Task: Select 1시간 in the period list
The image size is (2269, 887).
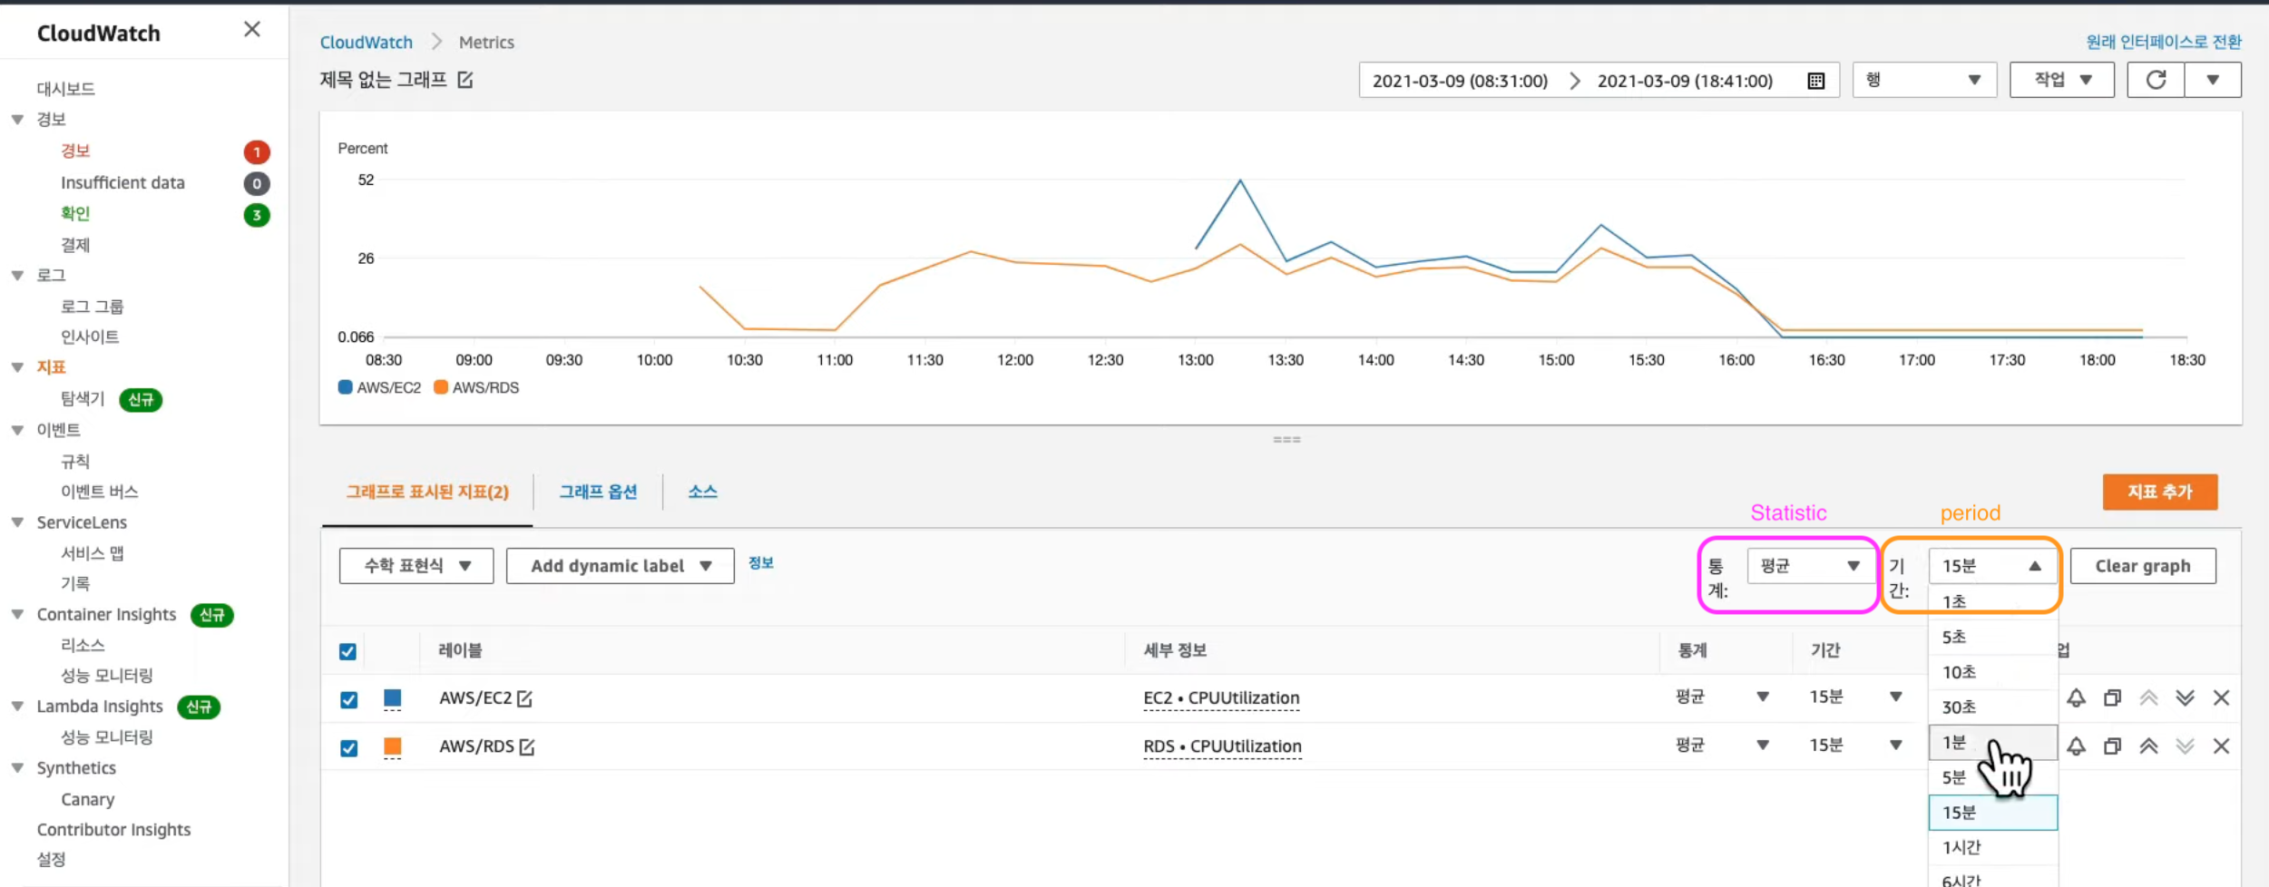Action: point(1992,847)
